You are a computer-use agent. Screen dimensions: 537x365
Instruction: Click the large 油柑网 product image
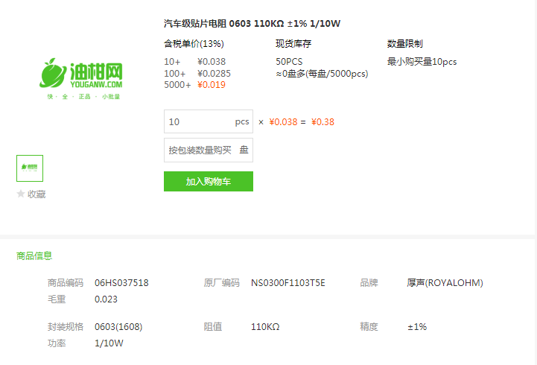tap(81, 79)
